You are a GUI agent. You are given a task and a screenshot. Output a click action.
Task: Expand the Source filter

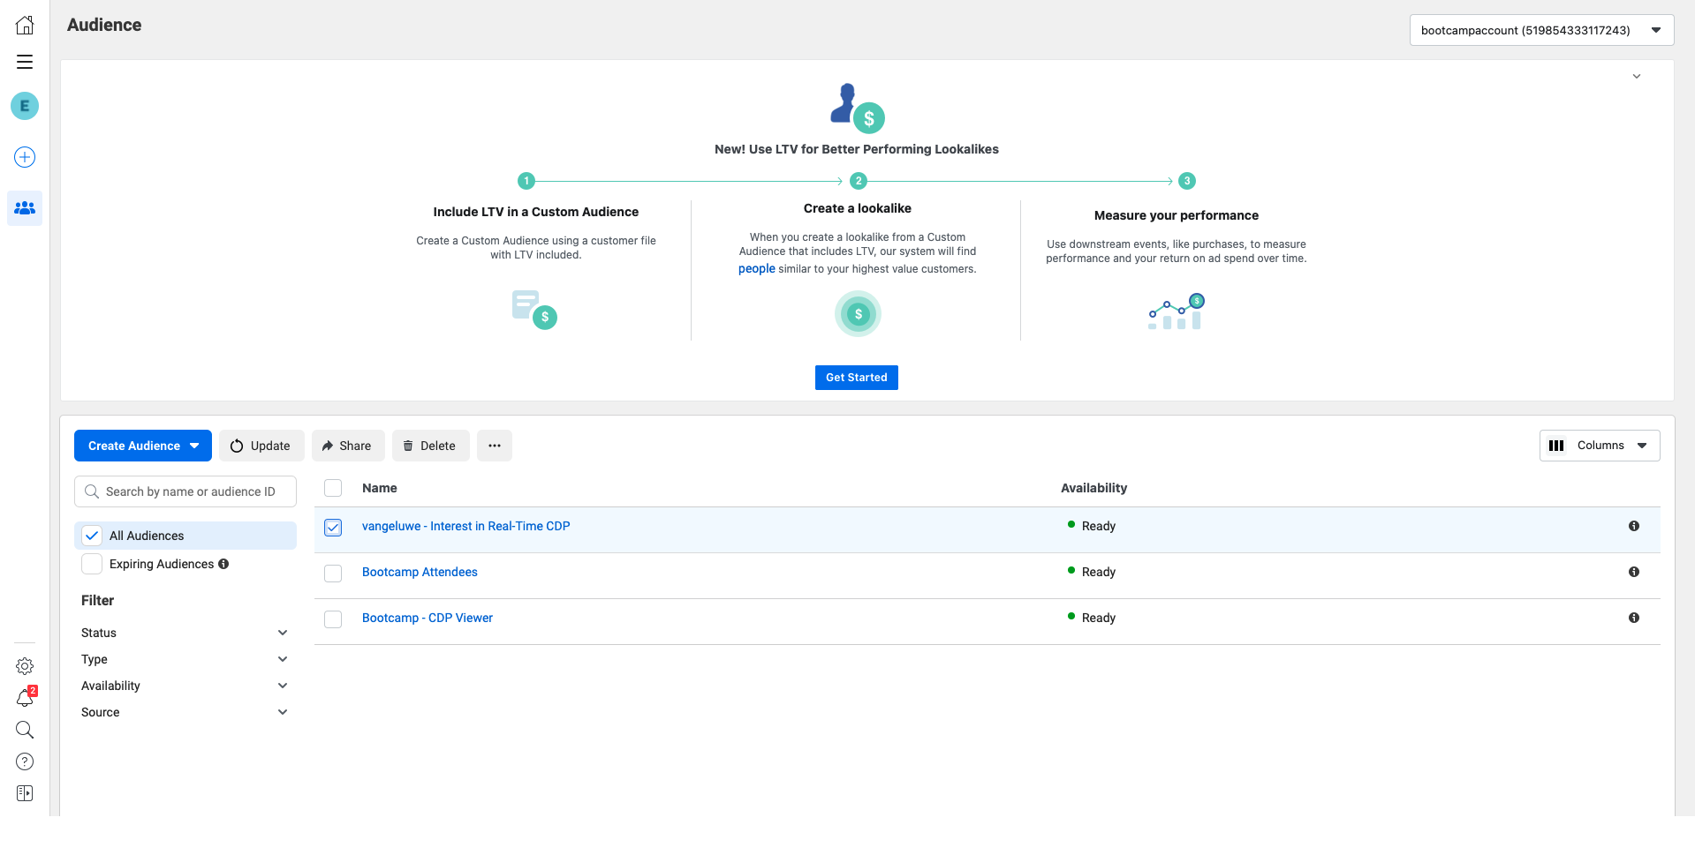[x=185, y=712]
